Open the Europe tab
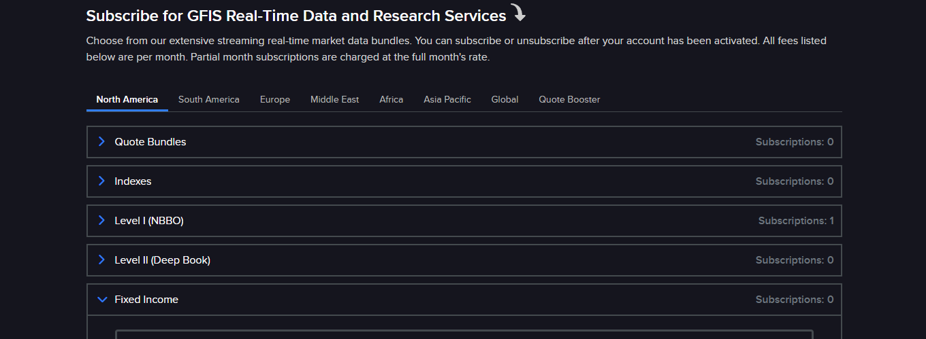Viewport: 926px width, 339px height. [x=275, y=99]
